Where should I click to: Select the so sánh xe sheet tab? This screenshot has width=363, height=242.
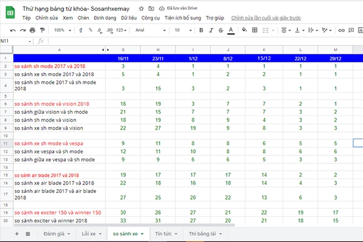coord(128,234)
